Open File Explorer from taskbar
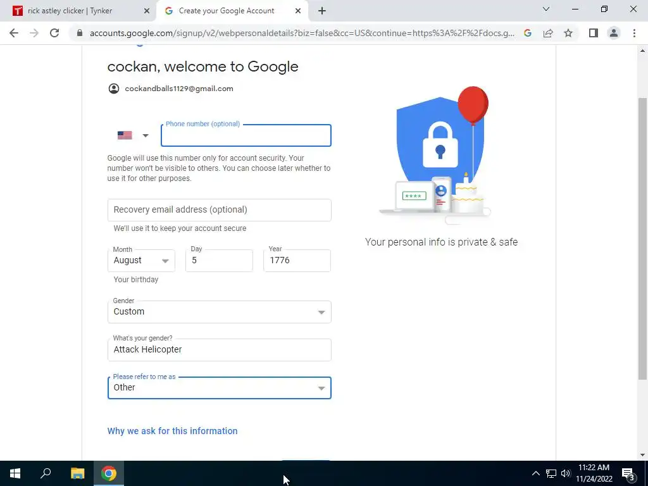 [x=77, y=473]
